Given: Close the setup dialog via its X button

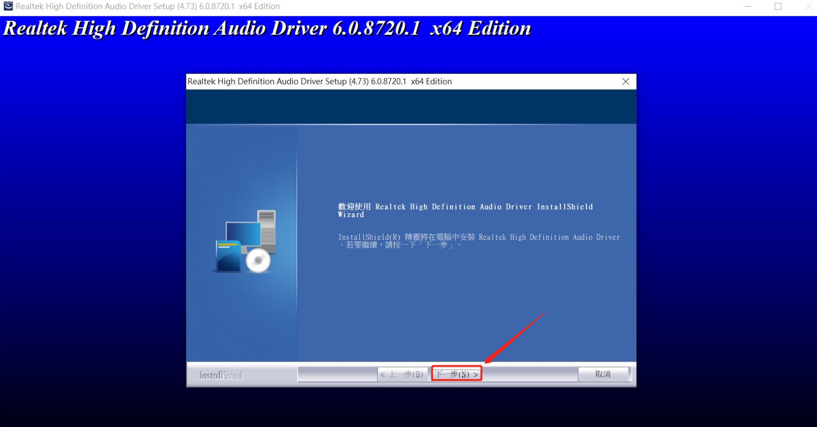Looking at the screenshot, I should (x=626, y=81).
